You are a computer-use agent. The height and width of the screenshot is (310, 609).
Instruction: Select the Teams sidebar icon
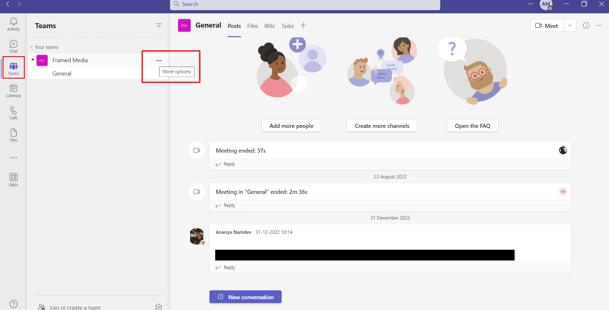(13, 69)
